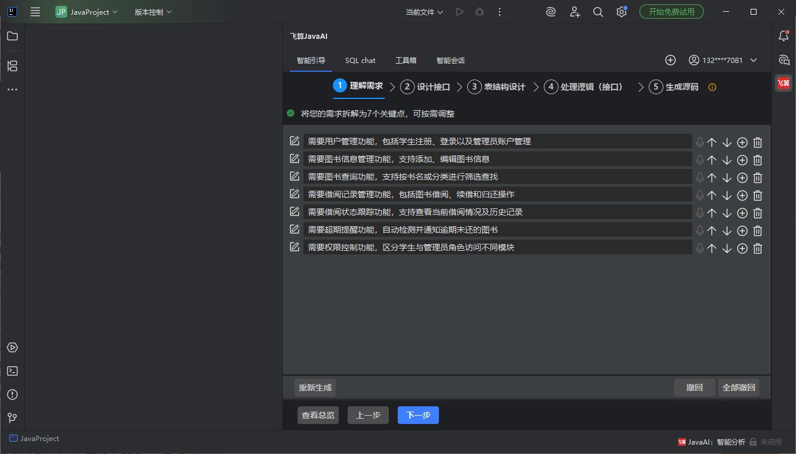Screen dimensions: 796x454
Task: Go to step 2 设计接口
Action: point(425,87)
